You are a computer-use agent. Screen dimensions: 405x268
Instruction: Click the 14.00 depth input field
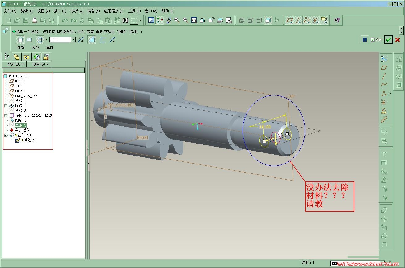pos(60,40)
